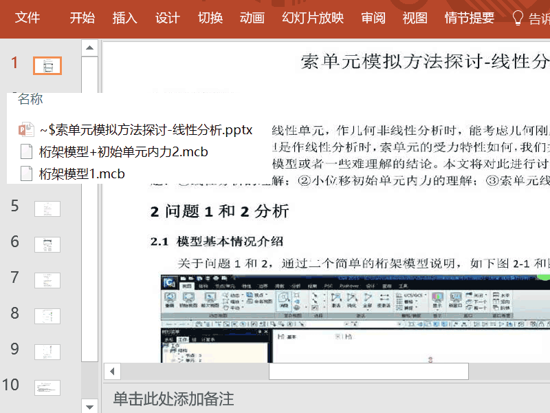
Task: Click the PowerPoint file icon in the list
Action: [26, 130]
